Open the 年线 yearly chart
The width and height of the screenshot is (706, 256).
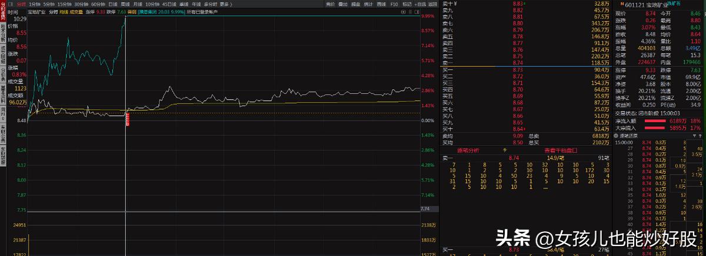pyautogui.click(x=197, y=4)
